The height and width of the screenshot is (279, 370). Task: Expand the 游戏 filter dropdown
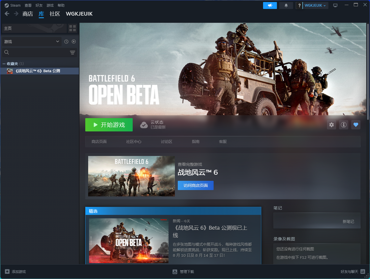(x=32, y=41)
